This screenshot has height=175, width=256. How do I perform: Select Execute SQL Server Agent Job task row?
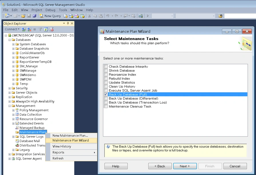pyautogui.click(x=133, y=90)
